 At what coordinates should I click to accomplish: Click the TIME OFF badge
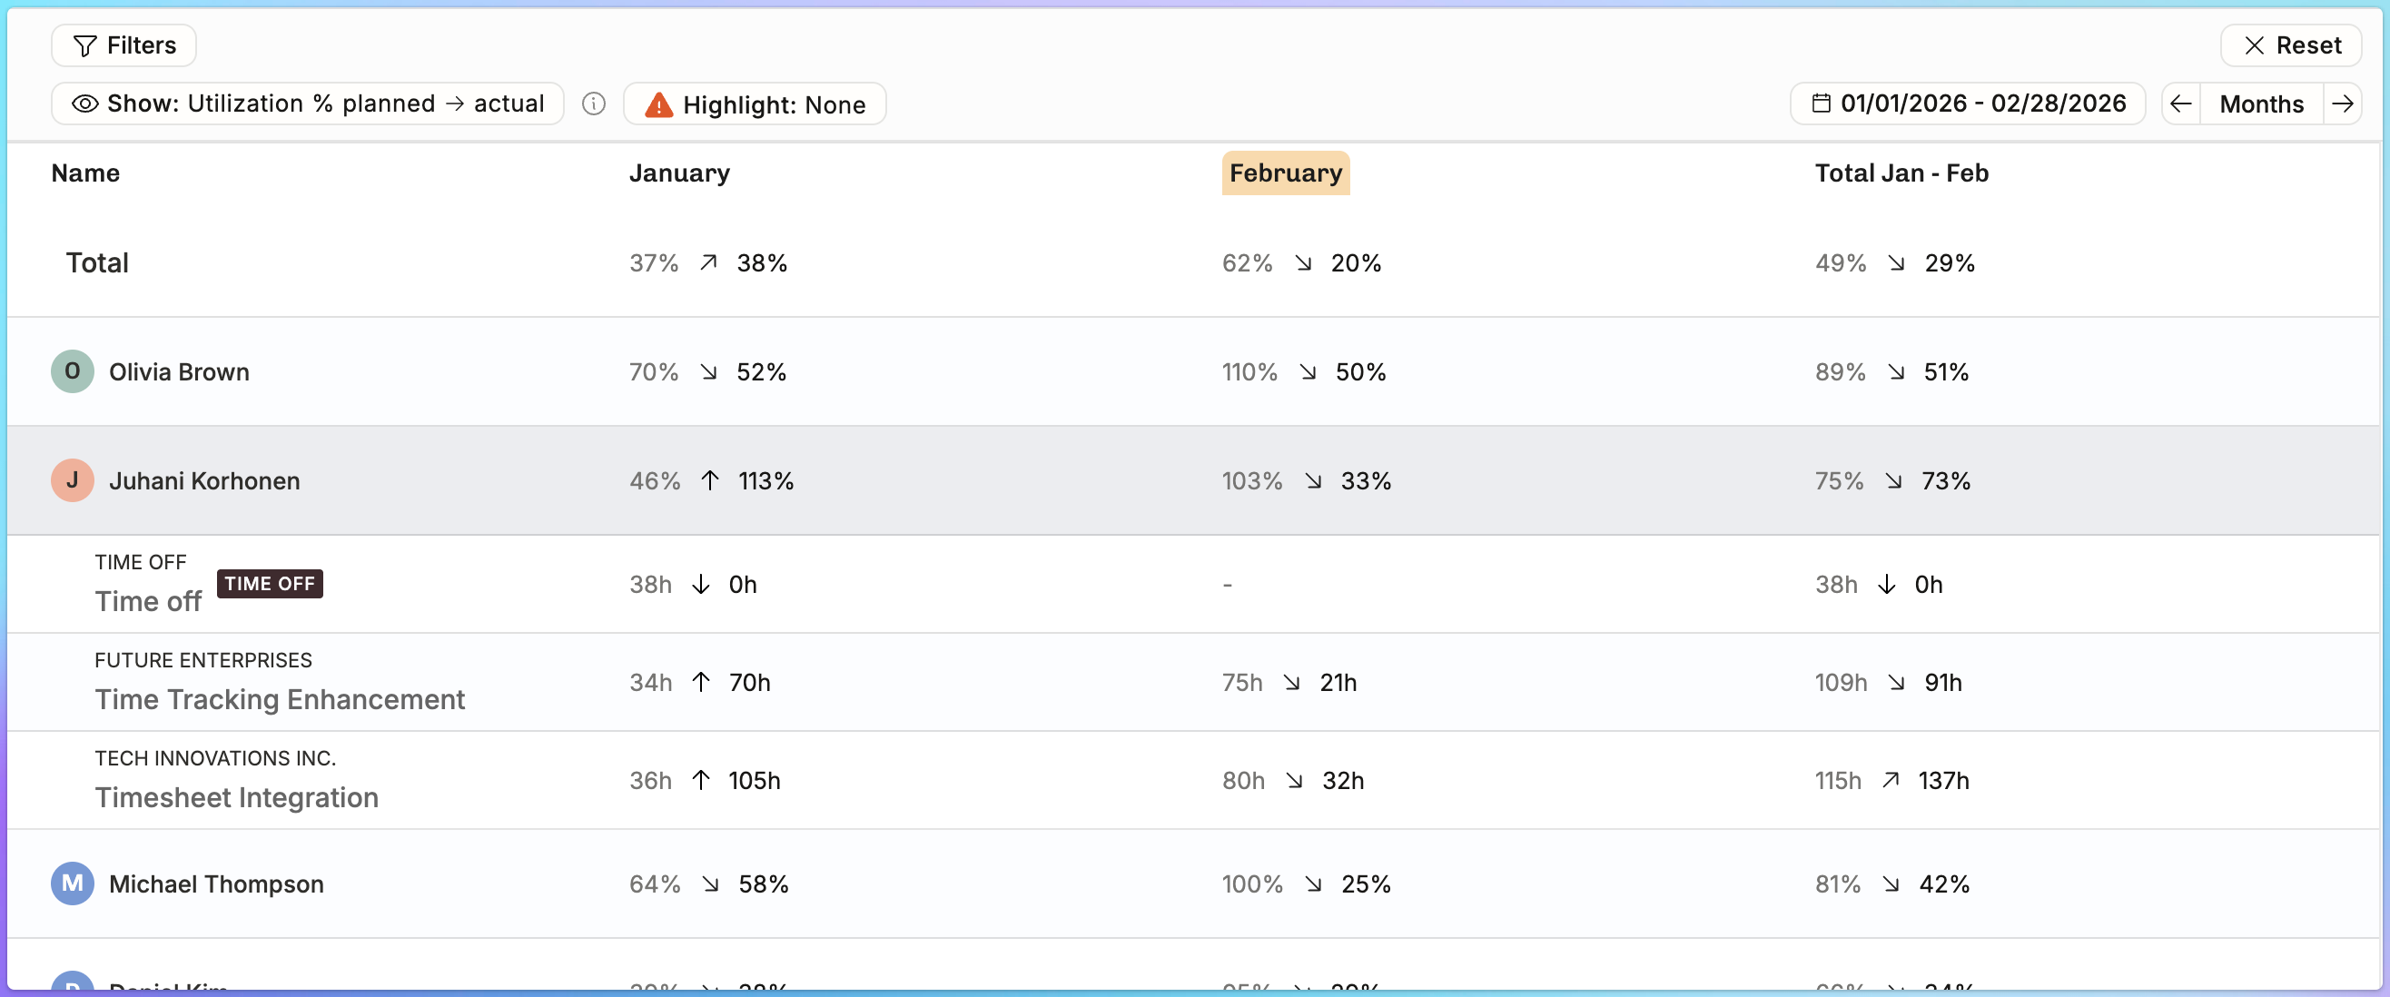pos(270,583)
